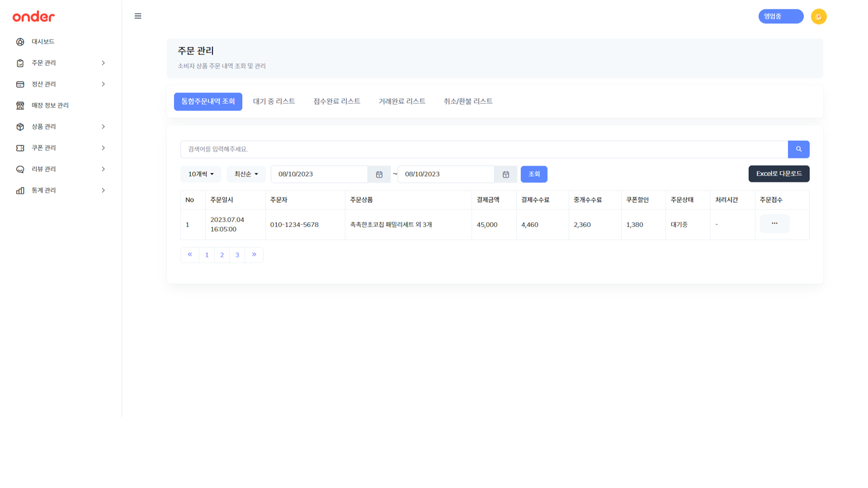Viewport: 868px width, 488px height.
Task: Go to page 3
Action: click(237, 255)
